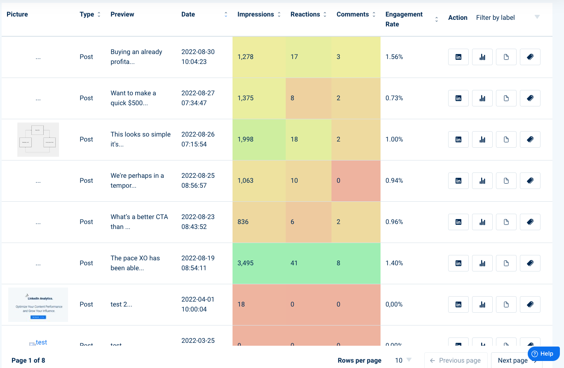The height and width of the screenshot is (368, 564).
Task: Open LinkedIn Analytics thumbnail of 'test 2...' post
Action: click(x=38, y=304)
